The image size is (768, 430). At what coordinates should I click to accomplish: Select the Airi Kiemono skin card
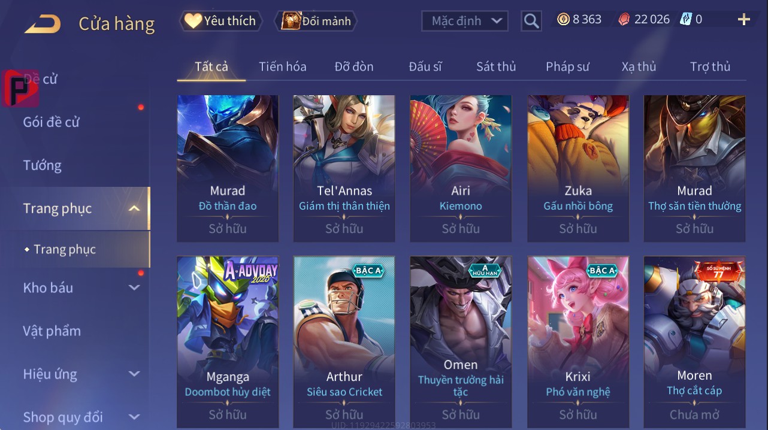pos(461,168)
